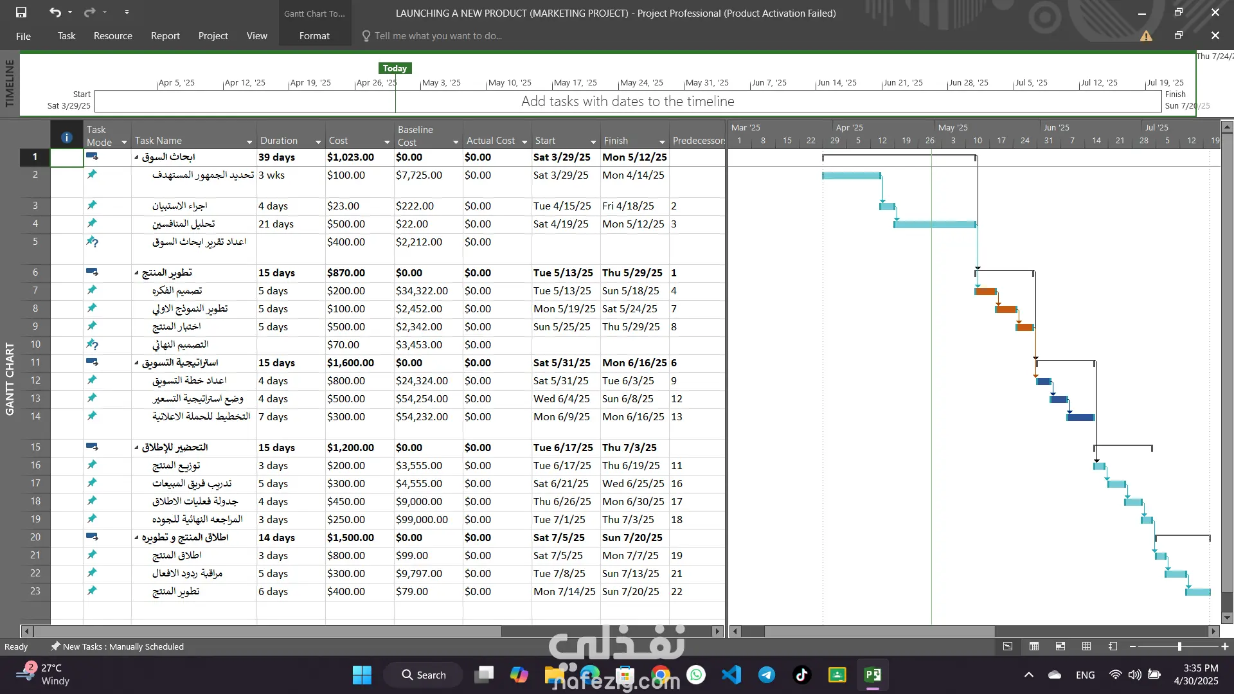The image size is (1234, 694).
Task: Open the Task Name column filter dropdown
Action: (x=249, y=142)
